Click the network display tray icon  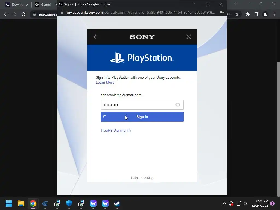pyautogui.click(x=238, y=203)
